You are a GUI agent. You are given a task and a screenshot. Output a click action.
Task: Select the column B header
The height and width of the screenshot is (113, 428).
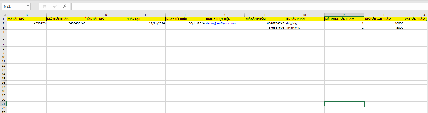(27, 14)
